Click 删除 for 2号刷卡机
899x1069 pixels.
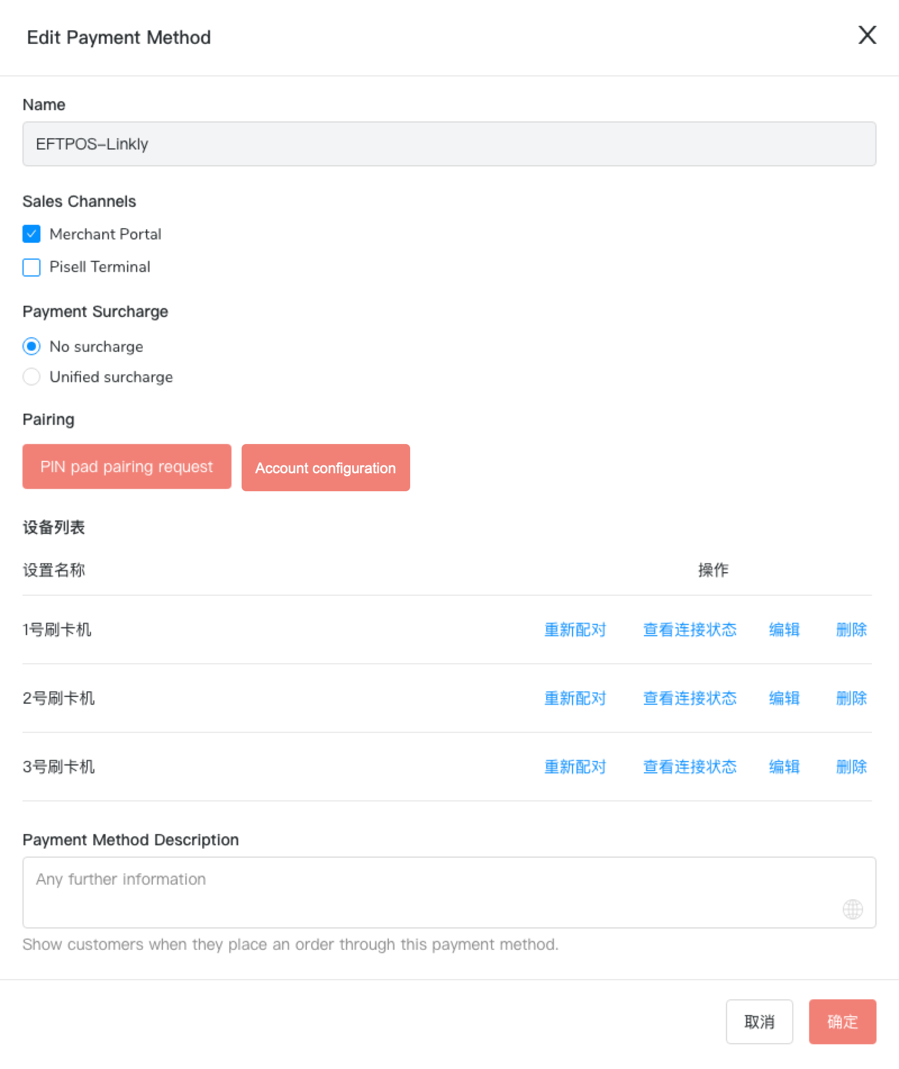tap(852, 698)
